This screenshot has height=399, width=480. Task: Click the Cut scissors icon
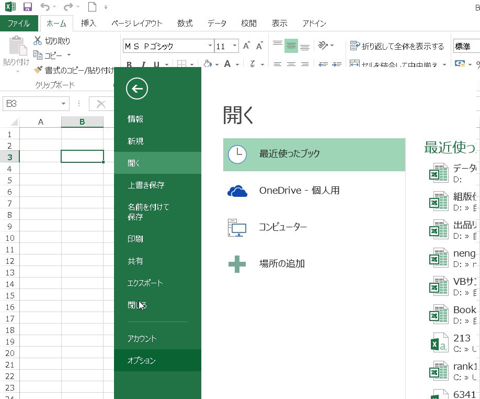pyautogui.click(x=38, y=40)
